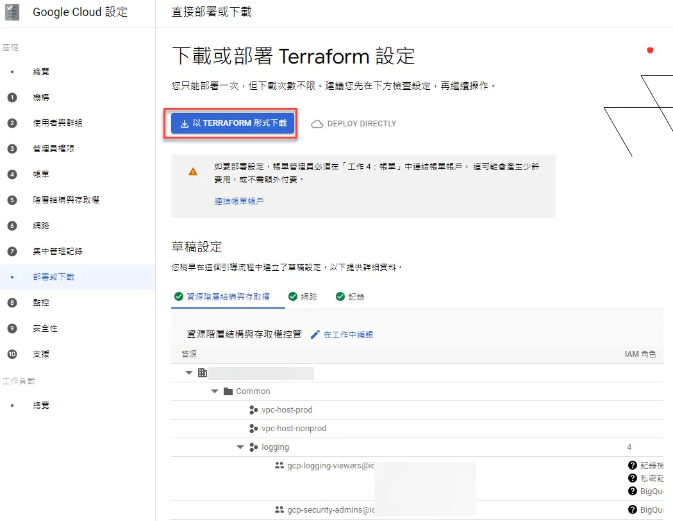Open step 10 支援
673x521 pixels.
click(x=41, y=354)
